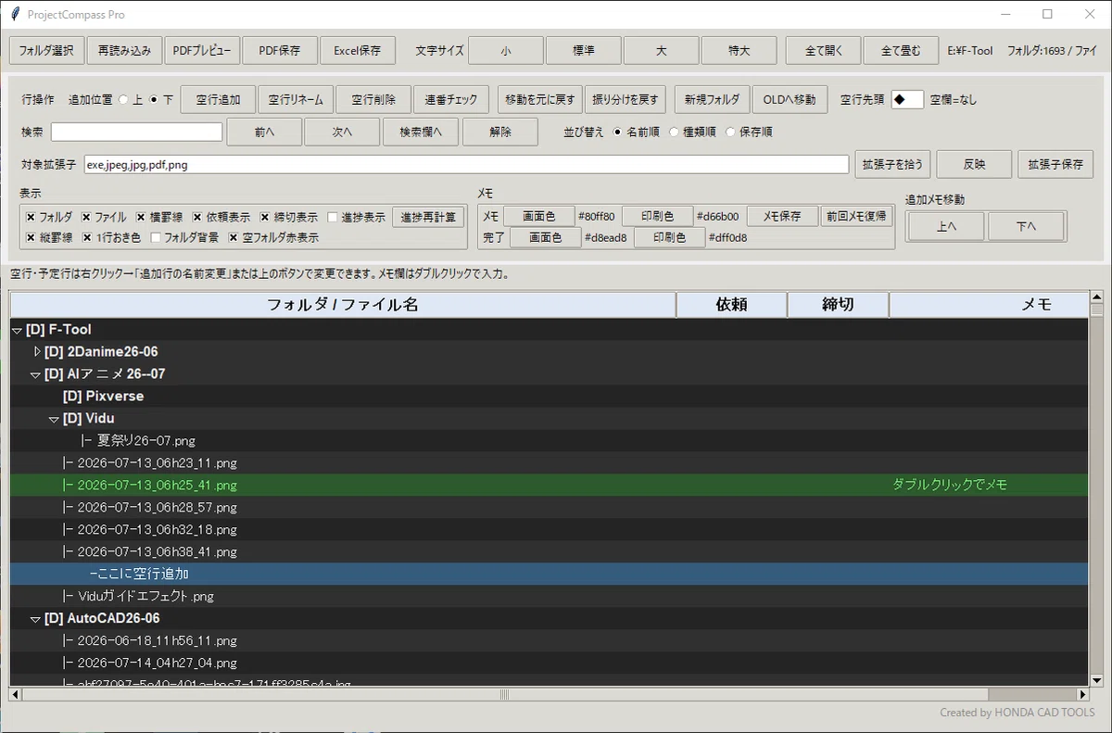
Task: Click the 前回メモ復帰 button
Action: pyautogui.click(x=857, y=216)
